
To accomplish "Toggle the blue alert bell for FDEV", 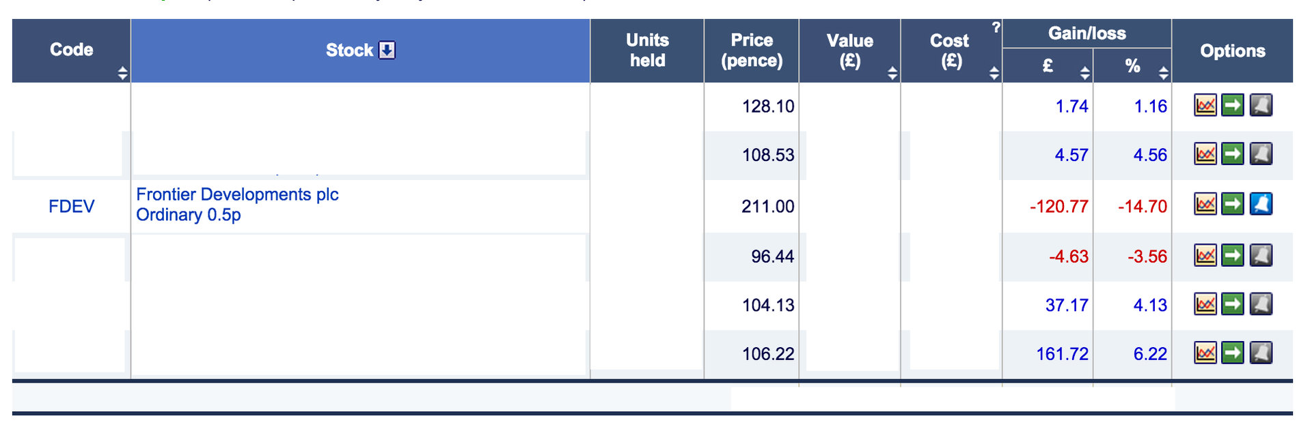I will [1261, 204].
